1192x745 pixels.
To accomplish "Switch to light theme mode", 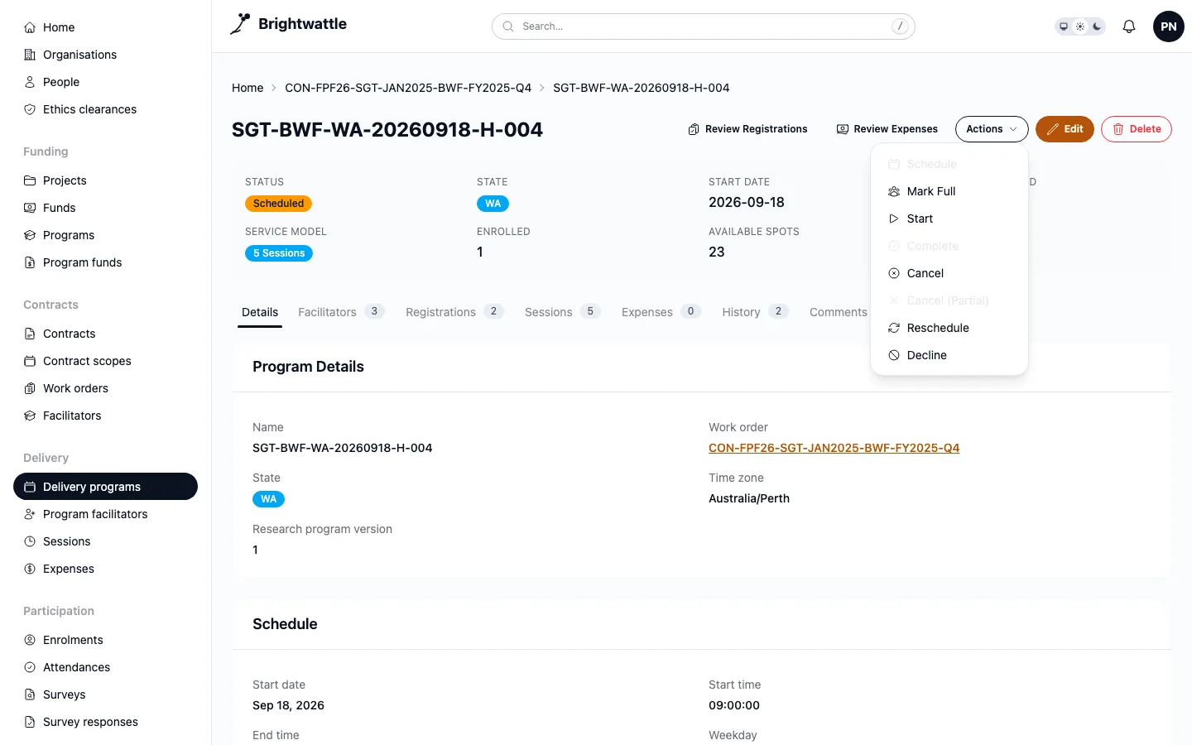I will [x=1080, y=26].
